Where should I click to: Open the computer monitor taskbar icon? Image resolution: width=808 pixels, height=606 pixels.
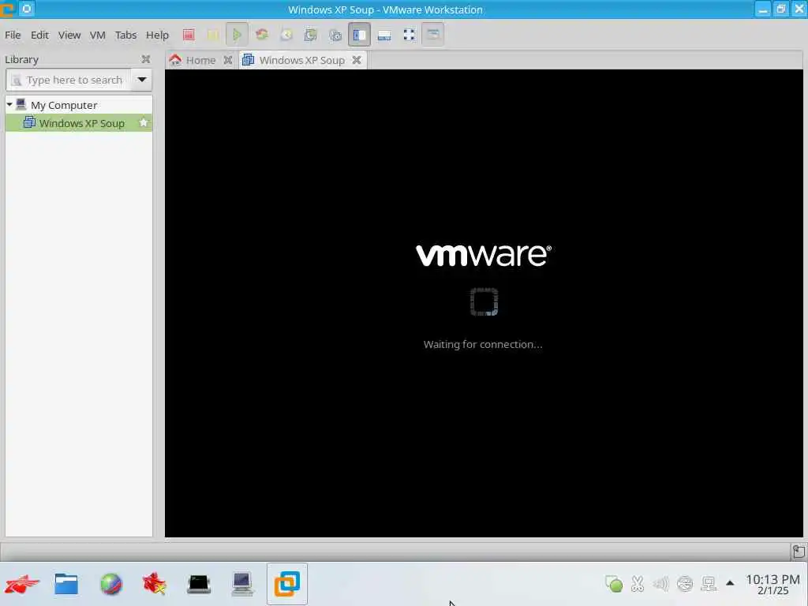click(x=242, y=584)
